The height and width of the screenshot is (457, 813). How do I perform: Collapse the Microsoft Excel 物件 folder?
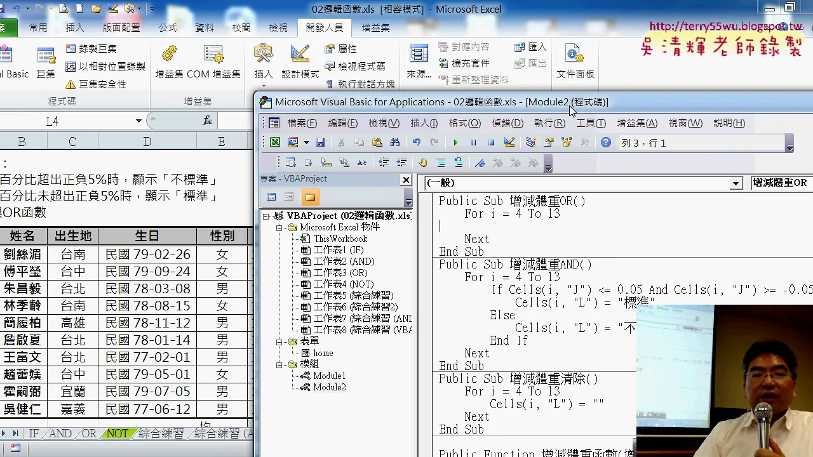coord(279,227)
